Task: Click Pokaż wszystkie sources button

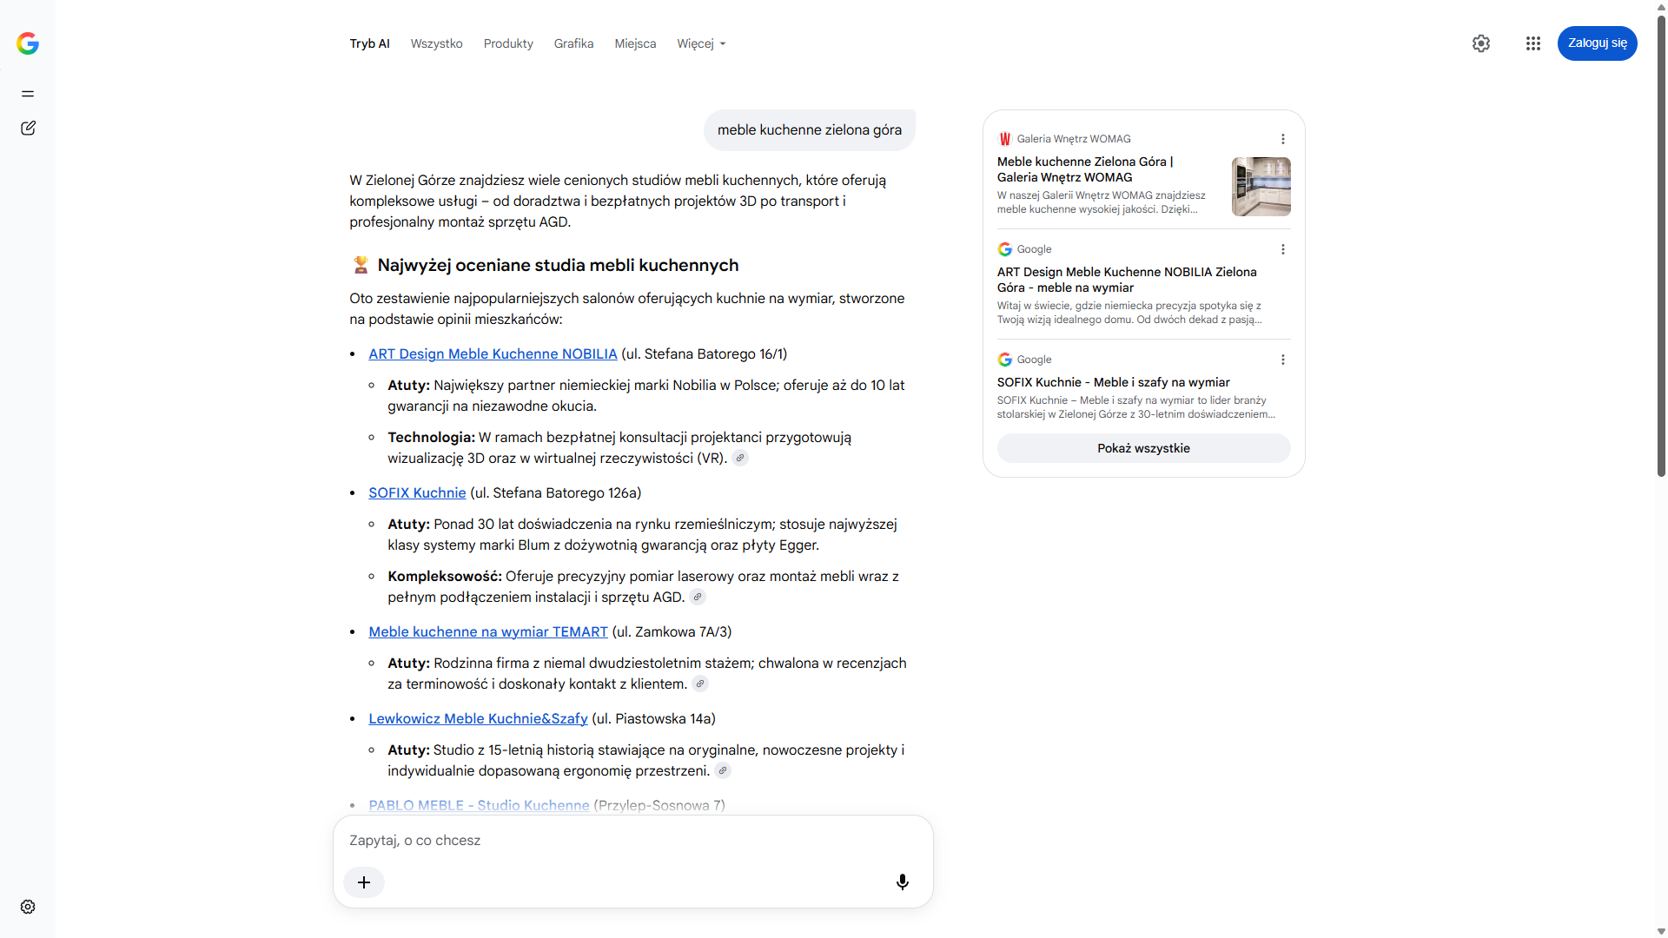Action: pos(1143,448)
